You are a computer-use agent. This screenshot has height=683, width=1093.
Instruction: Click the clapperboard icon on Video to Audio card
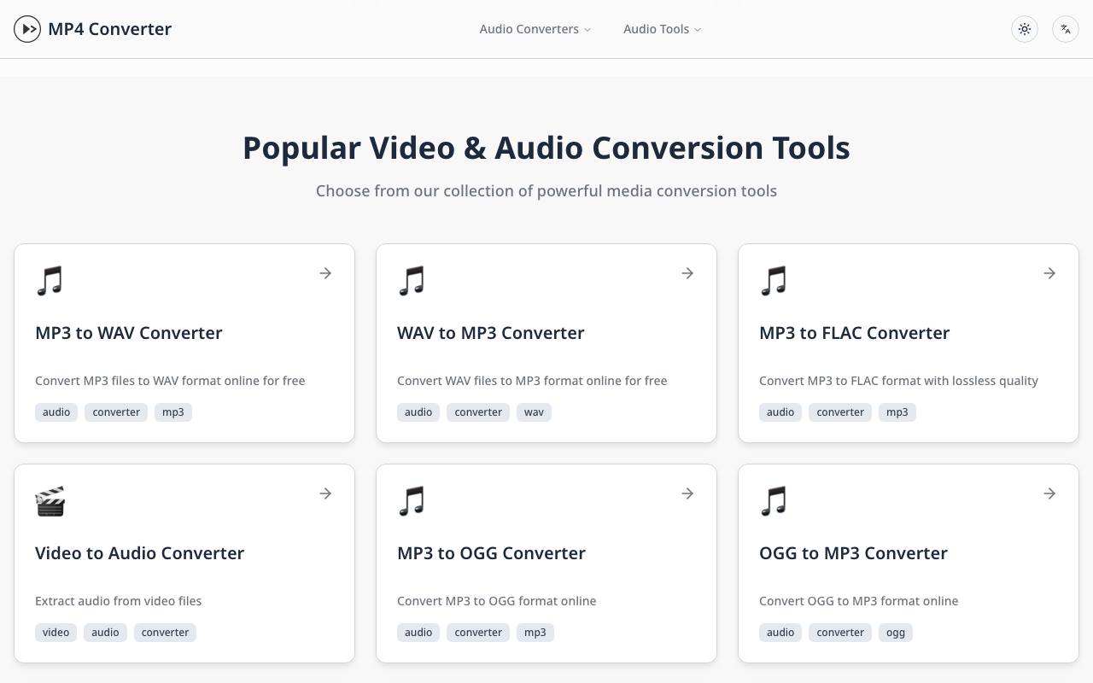(50, 501)
